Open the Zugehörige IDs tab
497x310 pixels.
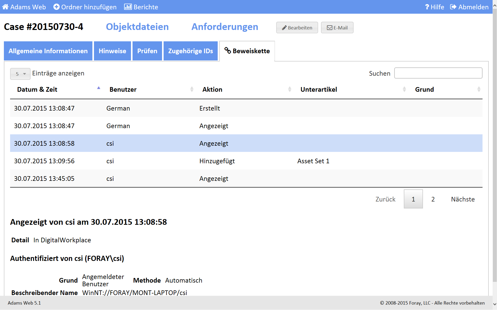(191, 51)
